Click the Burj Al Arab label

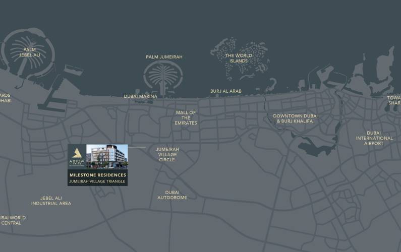pyautogui.click(x=225, y=91)
